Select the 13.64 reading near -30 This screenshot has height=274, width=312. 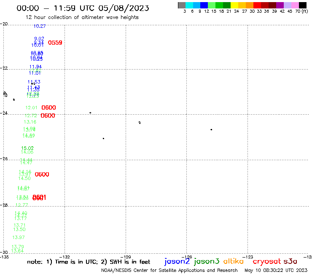point(17,251)
